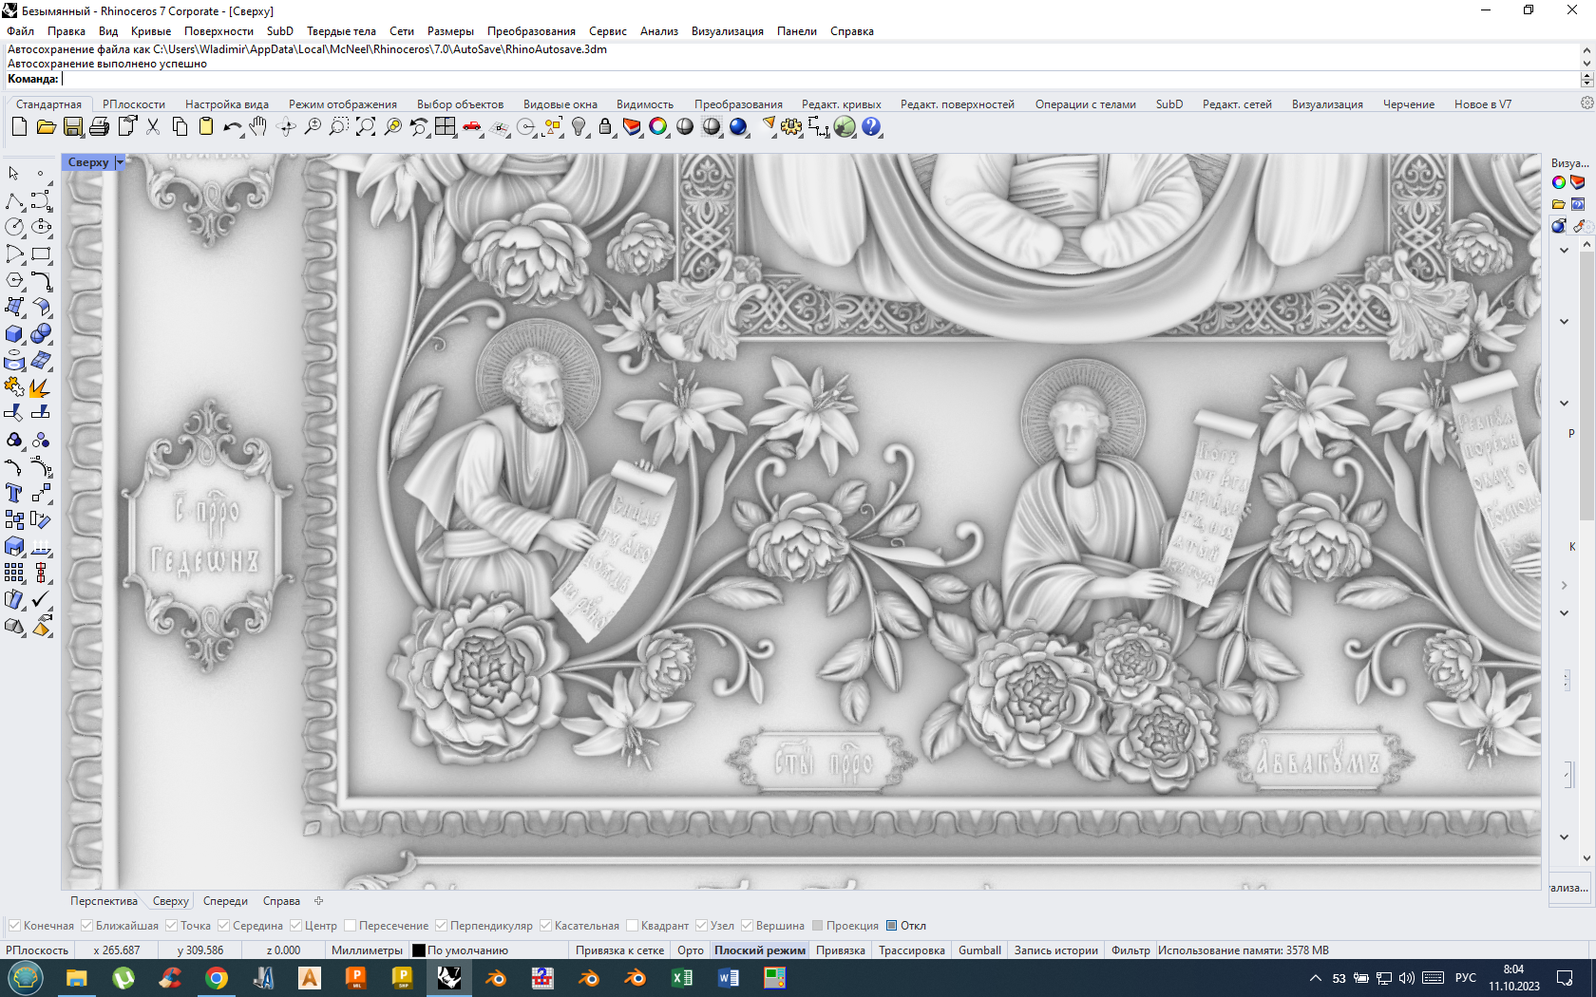Cut selection with the scissors icon
The width and height of the screenshot is (1596, 997).
(x=153, y=126)
